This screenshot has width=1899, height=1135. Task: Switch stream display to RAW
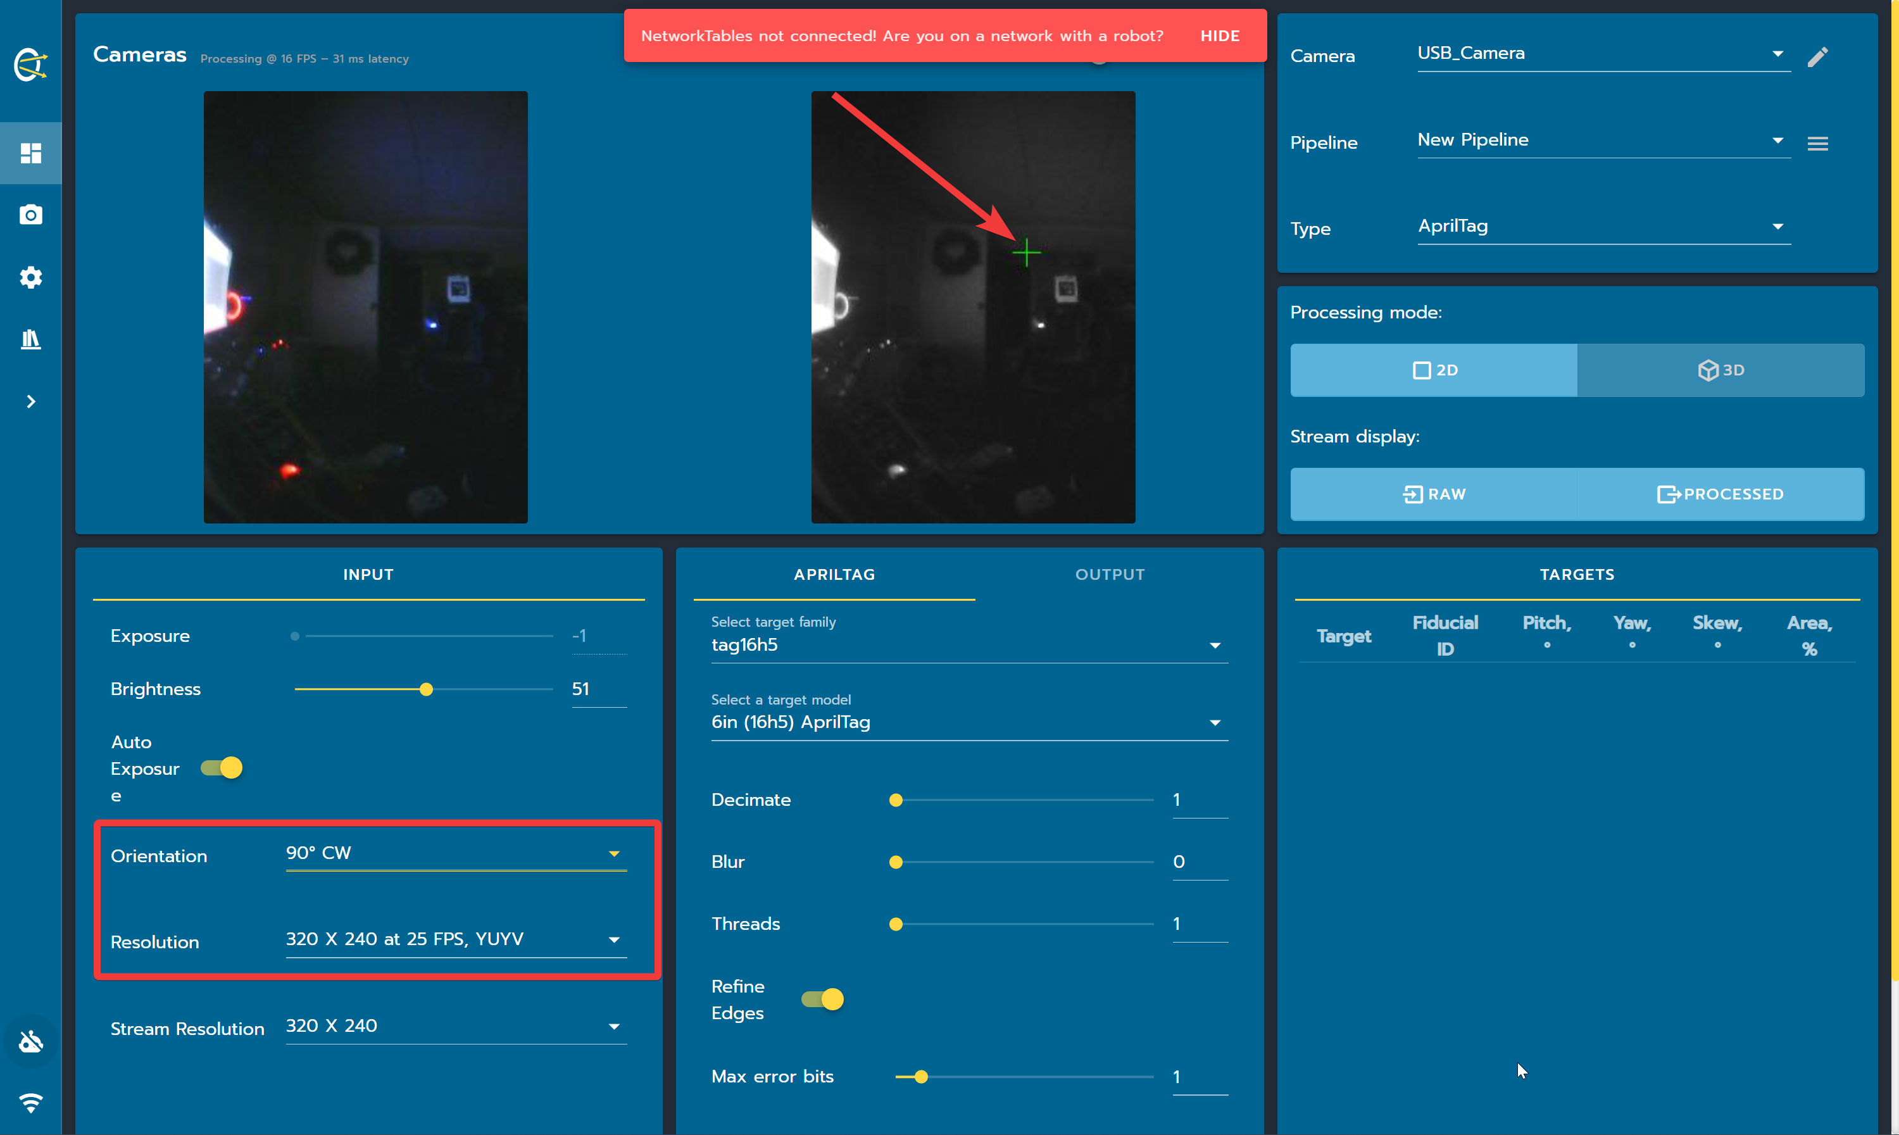point(1432,493)
